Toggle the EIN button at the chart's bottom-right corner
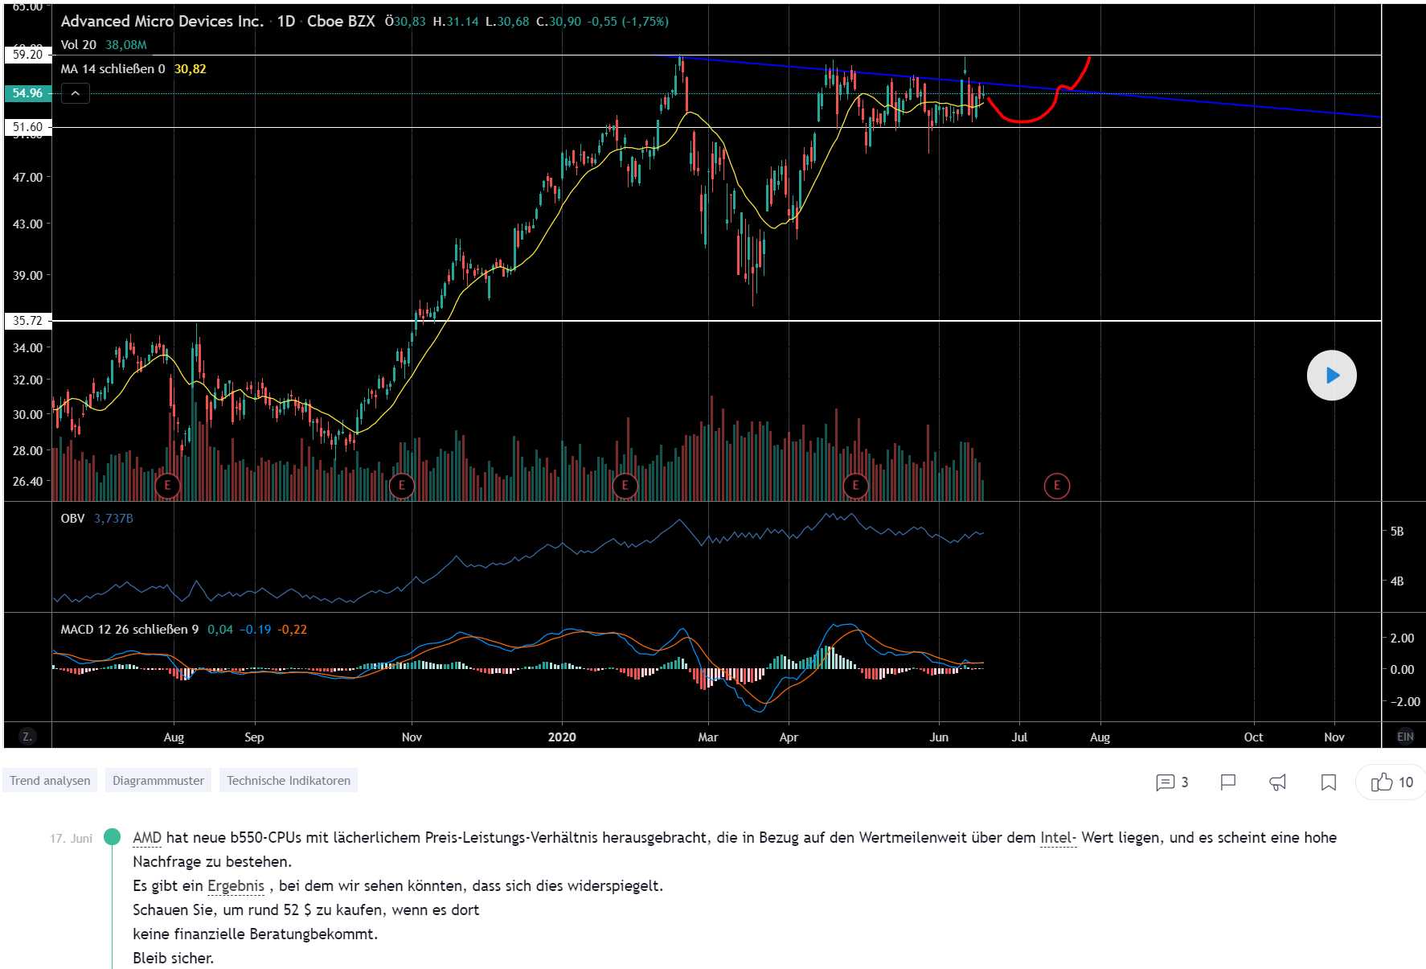This screenshot has height=969, width=1426. 1405,737
